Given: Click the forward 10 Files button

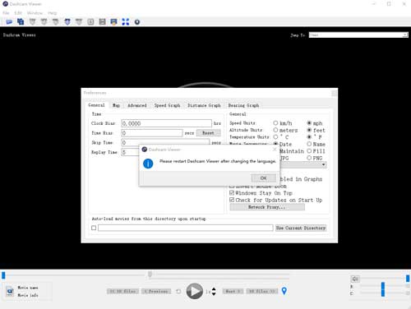Looking at the screenshot, I should coord(262,291).
